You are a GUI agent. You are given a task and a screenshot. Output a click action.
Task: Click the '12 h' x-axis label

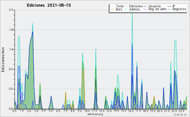coord(102,111)
